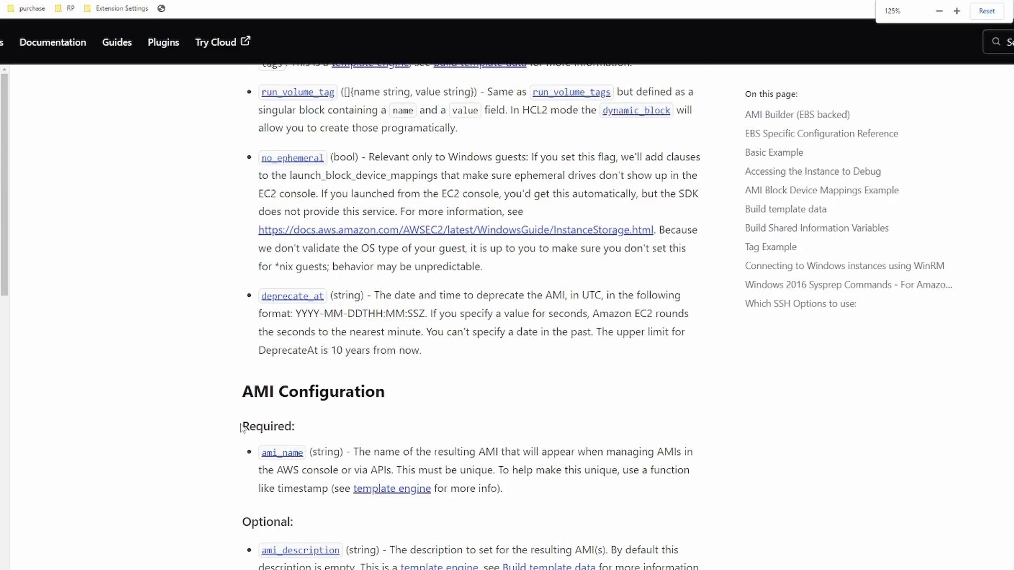Image resolution: width=1014 pixels, height=570 pixels.
Task: Click the Try Cloud external link icon
Action: coord(246,41)
